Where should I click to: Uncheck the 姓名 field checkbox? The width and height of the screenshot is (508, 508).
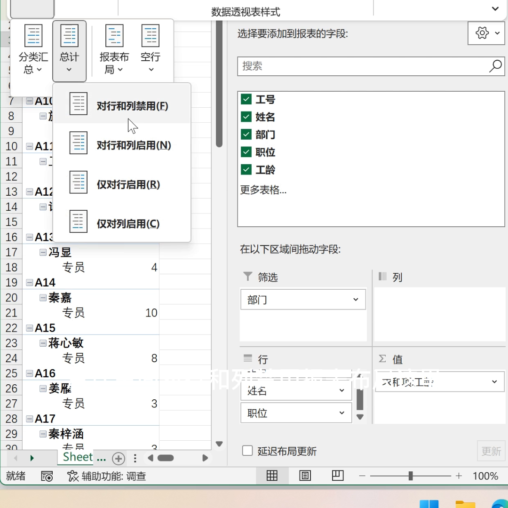click(x=246, y=117)
